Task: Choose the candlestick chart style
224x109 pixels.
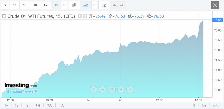Action: pyautogui.click(x=74, y=5)
